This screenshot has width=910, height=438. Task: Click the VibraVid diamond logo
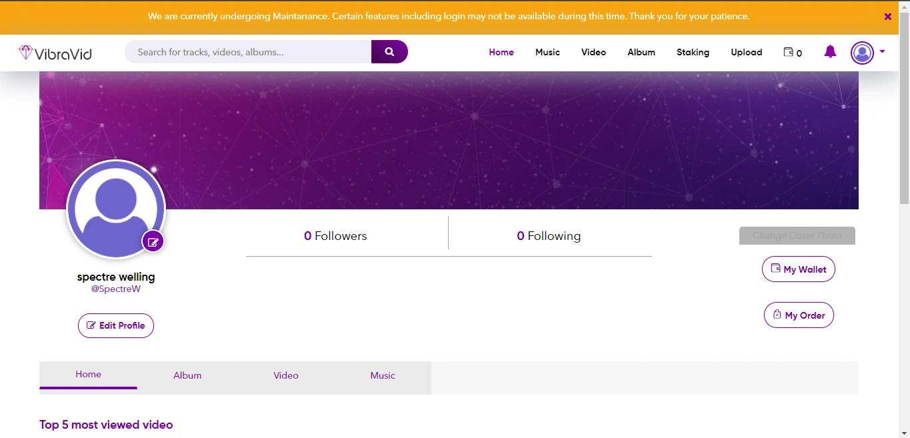(55, 53)
